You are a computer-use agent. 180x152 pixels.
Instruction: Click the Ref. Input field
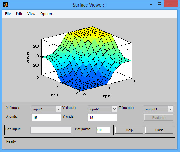click(51, 130)
